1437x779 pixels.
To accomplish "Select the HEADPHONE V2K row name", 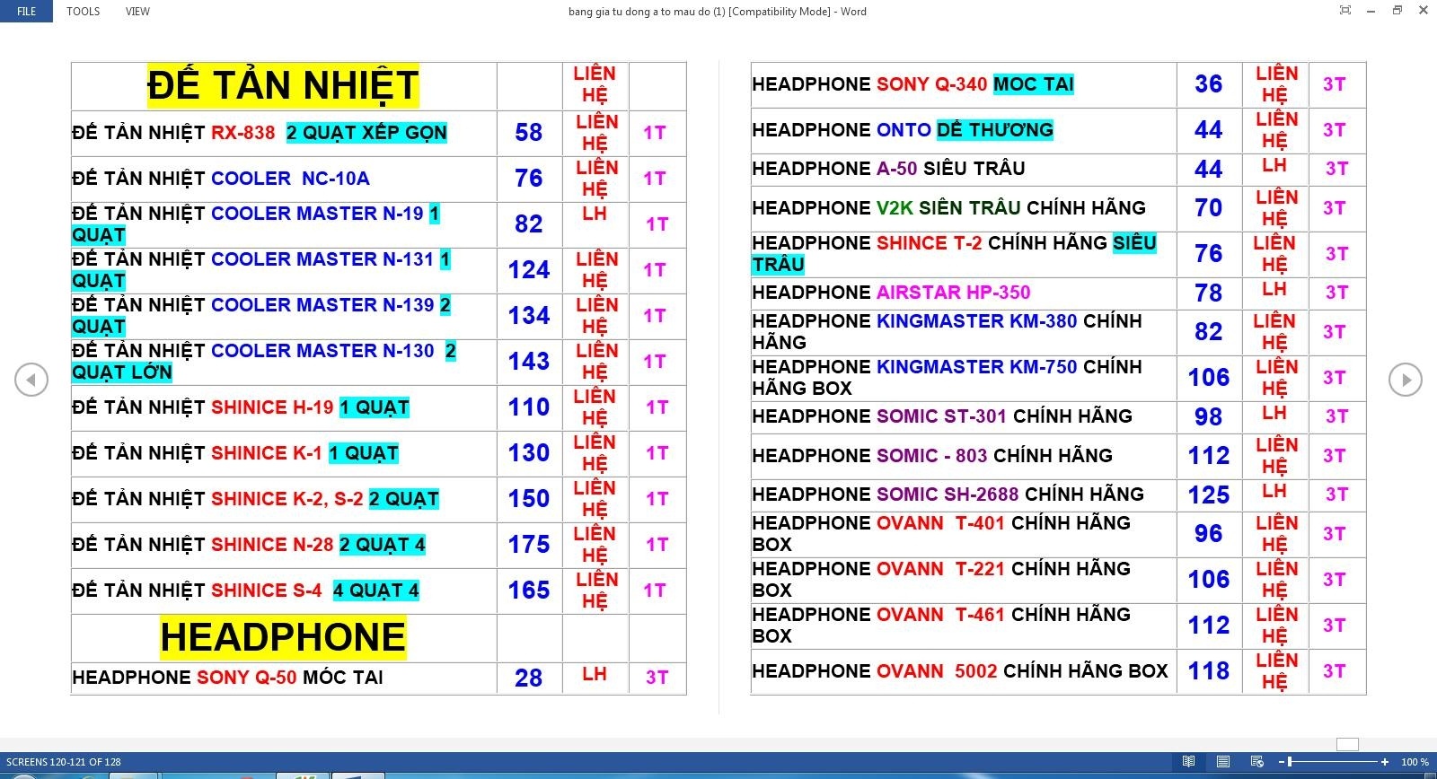I will pos(948,208).
